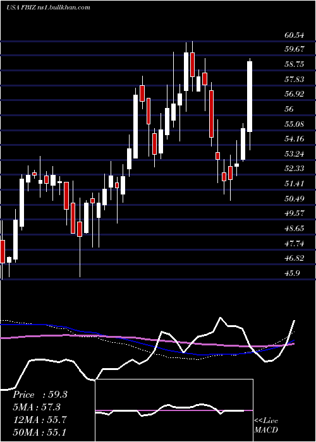Click the Price : 59.3 readout
The image size is (316, 442).
[40, 395]
